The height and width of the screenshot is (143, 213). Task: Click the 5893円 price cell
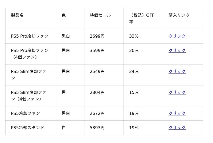[97, 128]
